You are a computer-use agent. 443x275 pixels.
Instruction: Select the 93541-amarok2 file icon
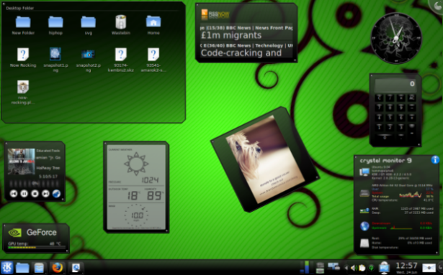(x=153, y=55)
